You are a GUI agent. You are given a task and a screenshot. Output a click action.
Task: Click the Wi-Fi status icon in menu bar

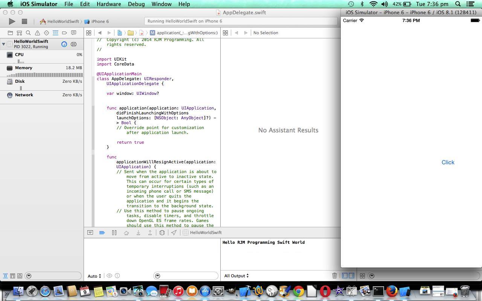pos(373,4)
